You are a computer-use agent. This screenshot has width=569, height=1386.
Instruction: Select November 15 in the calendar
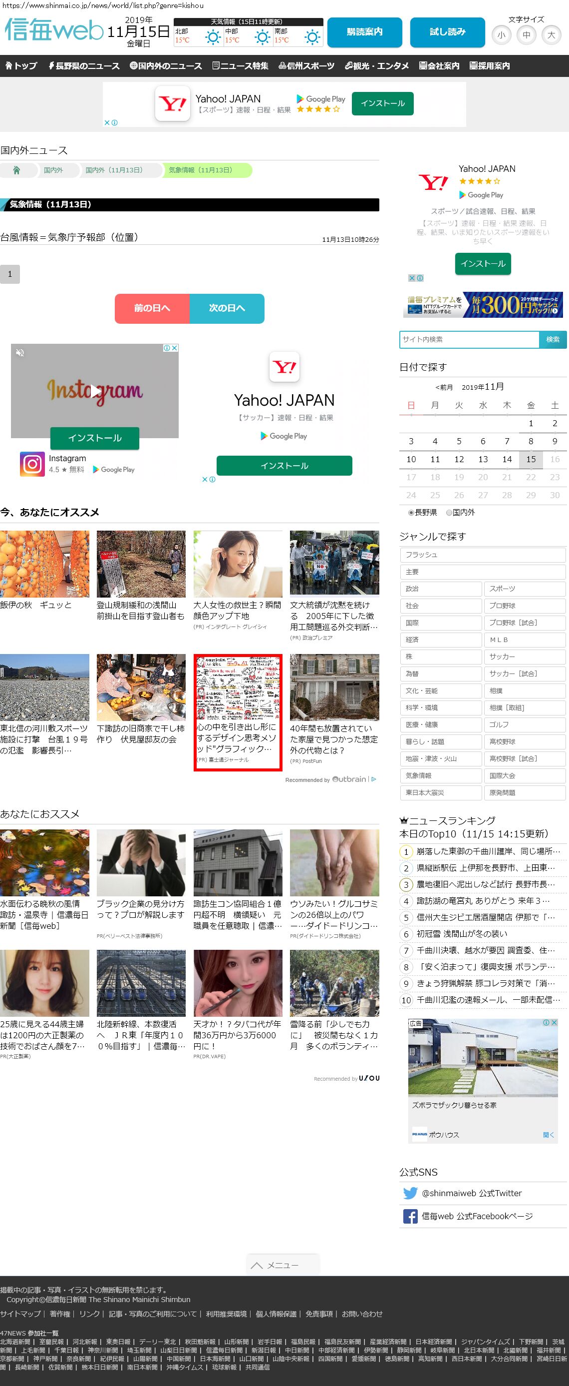click(530, 459)
